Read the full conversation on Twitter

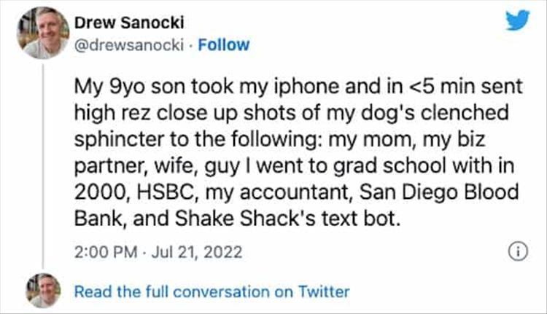point(212,291)
